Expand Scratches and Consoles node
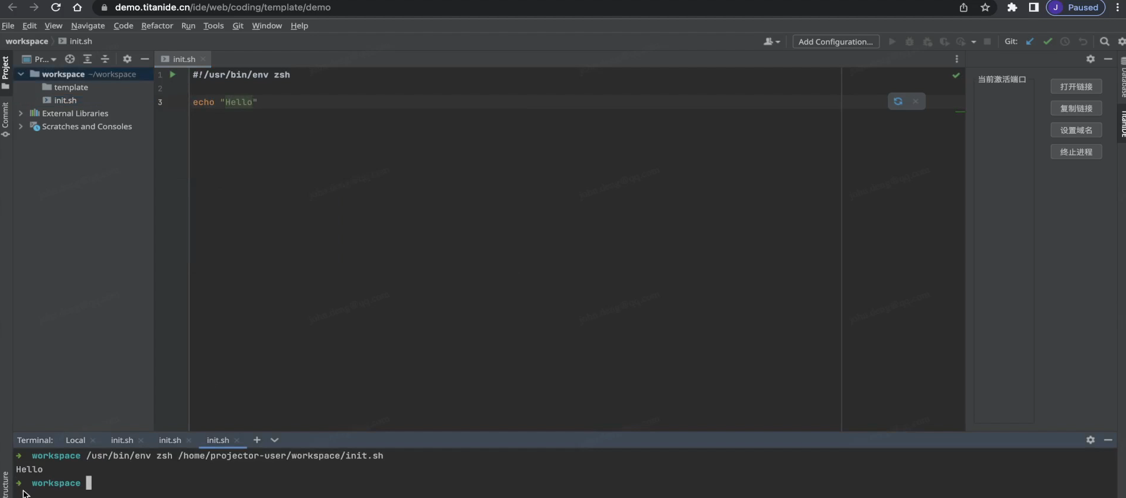The width and height of the screenshot is (1126, 498). [21, 126]
